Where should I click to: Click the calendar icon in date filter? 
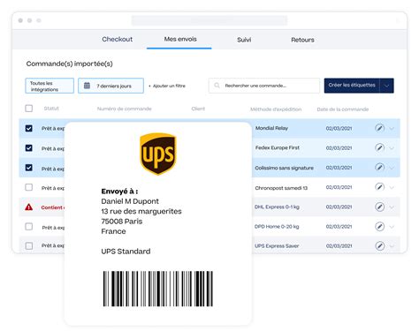87,86
